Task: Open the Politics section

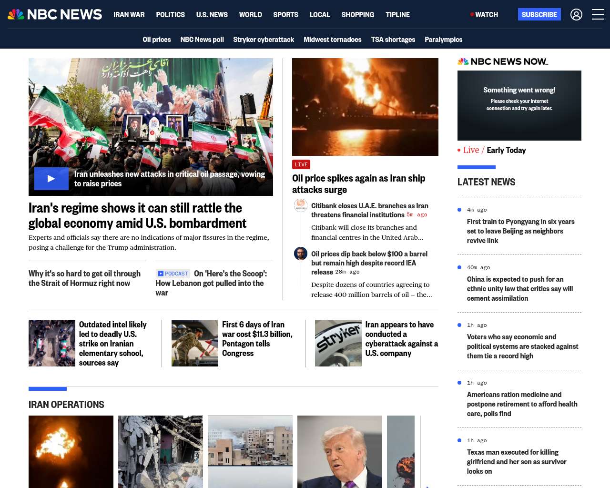Action: click(171, 15)
